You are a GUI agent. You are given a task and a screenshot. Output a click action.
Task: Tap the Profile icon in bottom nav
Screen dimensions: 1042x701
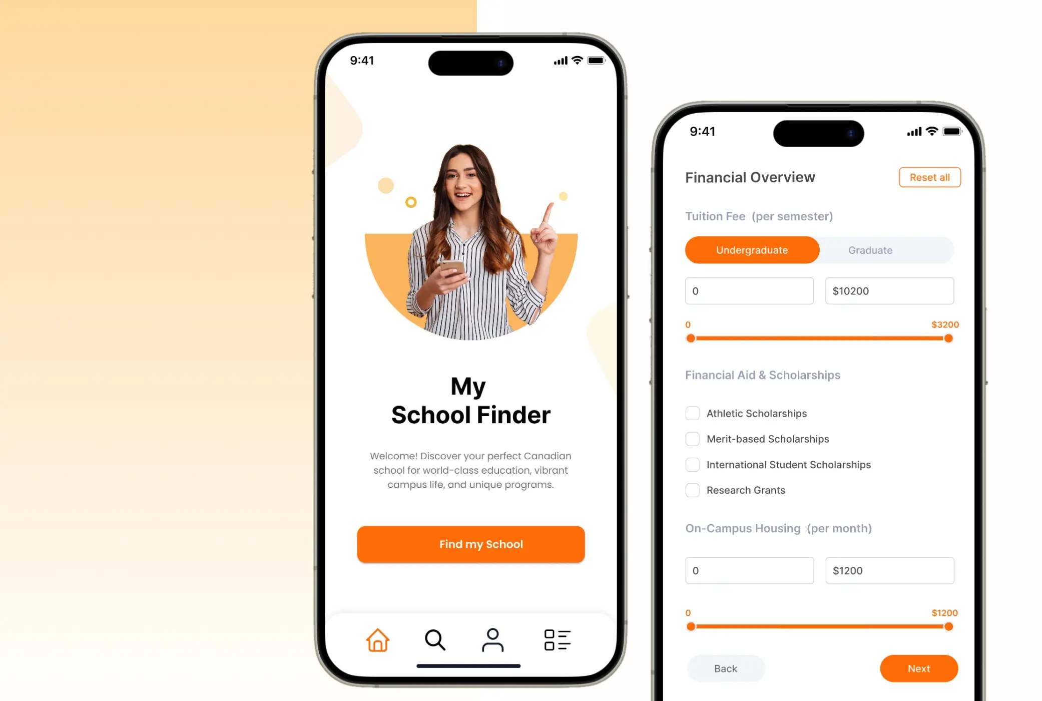coord(491,639)
